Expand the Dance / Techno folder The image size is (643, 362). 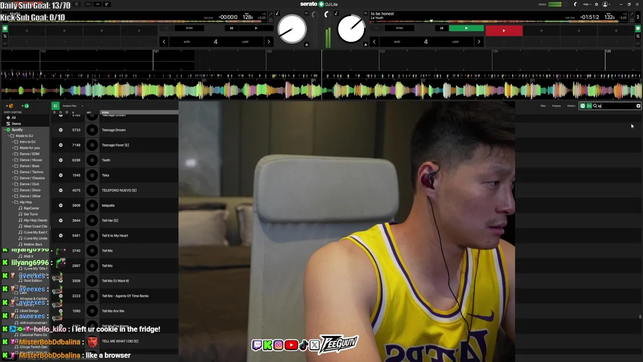pyautogui.click(x=13, y=172)
